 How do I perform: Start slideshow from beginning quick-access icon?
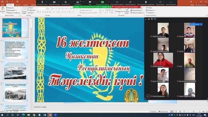pos(17,2)
